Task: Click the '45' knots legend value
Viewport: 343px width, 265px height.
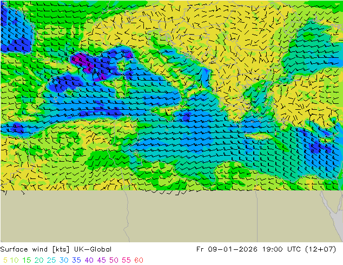Action: [x=102, y=260]
